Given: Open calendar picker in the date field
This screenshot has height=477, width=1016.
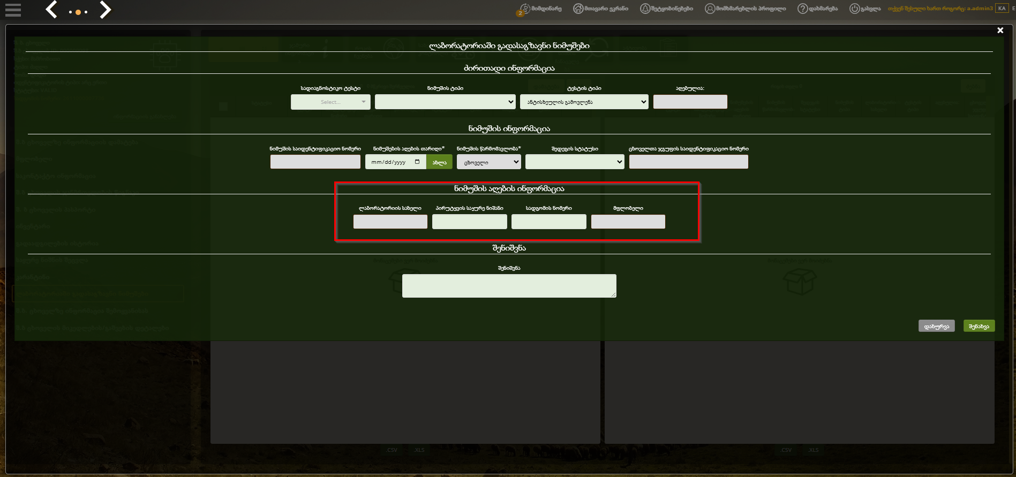Looking at the screenshot, I should (417, 162).
